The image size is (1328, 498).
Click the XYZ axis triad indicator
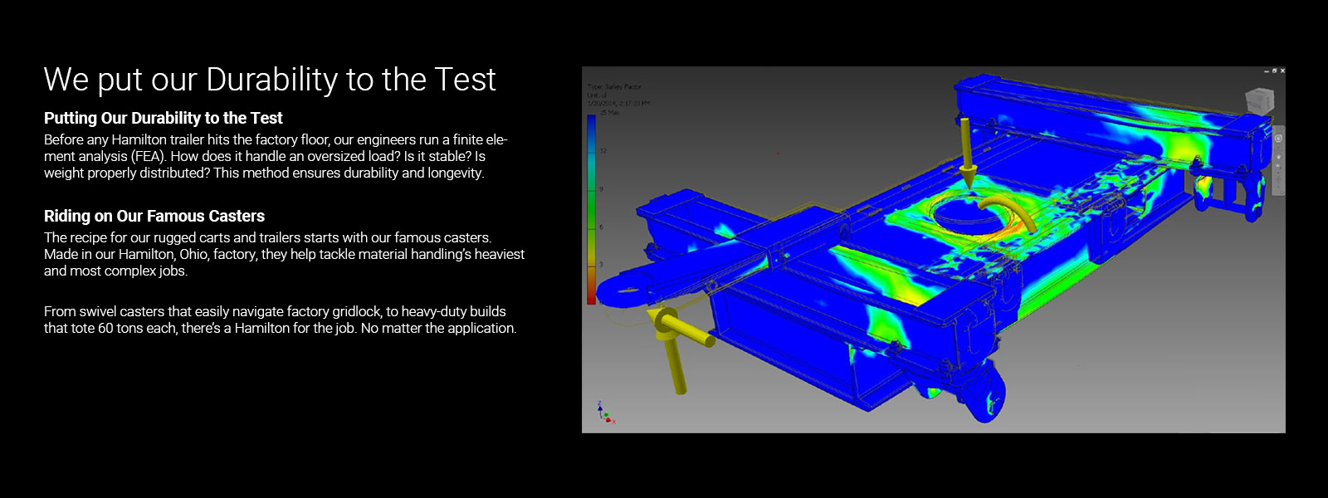pyautogui.click(x=605, y=413)
